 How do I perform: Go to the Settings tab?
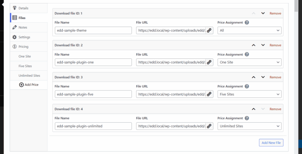pos(24,37)
